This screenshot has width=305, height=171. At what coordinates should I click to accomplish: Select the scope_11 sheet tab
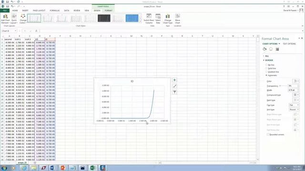[22, 162]
